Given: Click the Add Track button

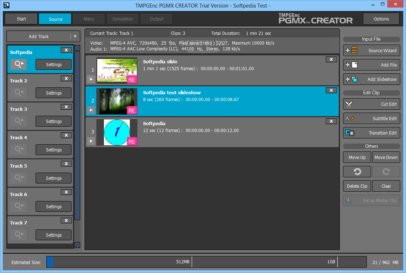Looking at the screenshot, I should (39, 37).
